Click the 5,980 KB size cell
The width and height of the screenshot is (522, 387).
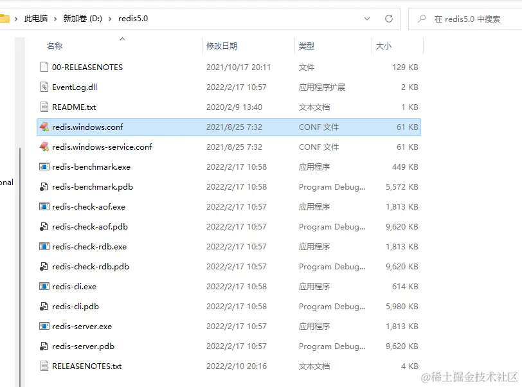tap(402, 307)
